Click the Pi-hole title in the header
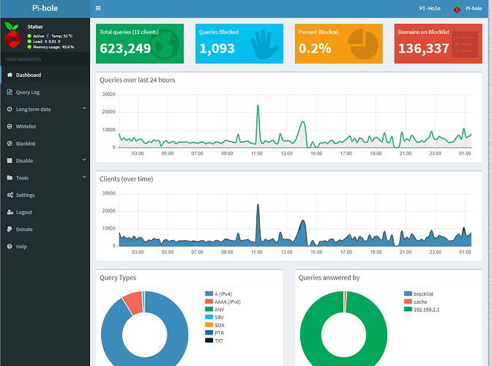The height and width of the screenshot is (366, 492). [x=45, y=9]
